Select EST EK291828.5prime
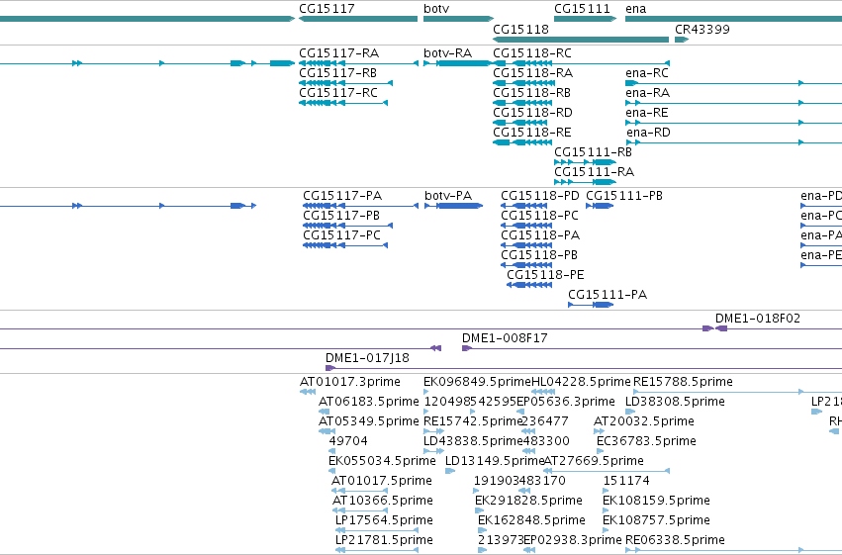Screen dimensions: 842x555 coord(528,502)
